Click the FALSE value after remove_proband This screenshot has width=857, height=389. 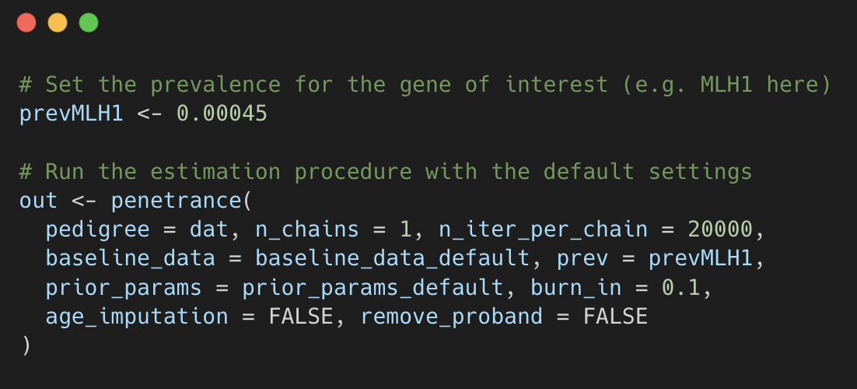pyautogui.click(x=615, y=316)
